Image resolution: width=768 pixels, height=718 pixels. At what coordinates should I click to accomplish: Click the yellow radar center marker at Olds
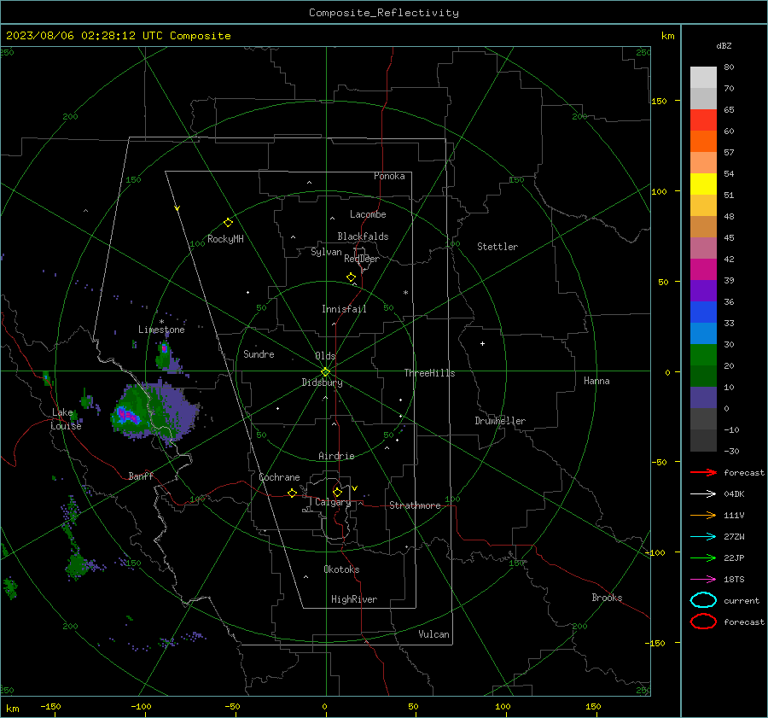pos(326,372)
